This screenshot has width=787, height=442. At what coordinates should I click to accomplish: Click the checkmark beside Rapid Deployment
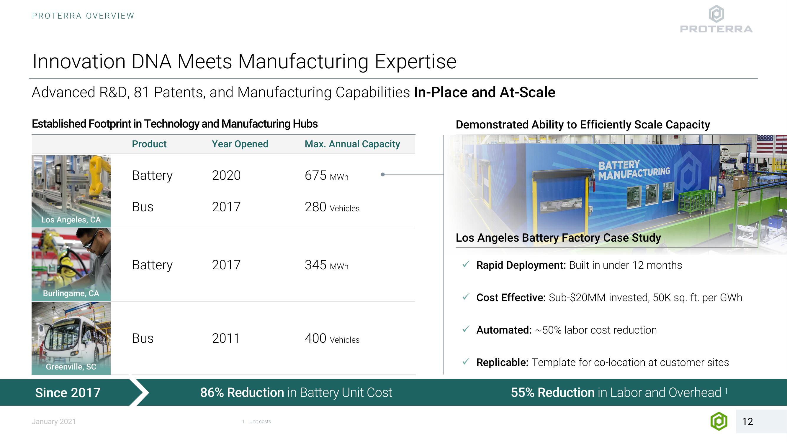pyautogui.click(x=466, y=265)
